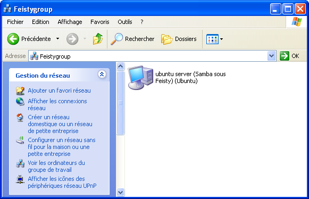Click the Rechercher label in the toolbar
The width and height of the screenshot is (309, 199).
click(139, 39)
